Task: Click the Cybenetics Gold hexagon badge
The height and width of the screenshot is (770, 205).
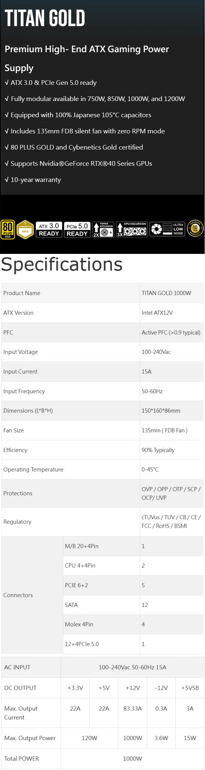Action: click(x=25, y=229)
